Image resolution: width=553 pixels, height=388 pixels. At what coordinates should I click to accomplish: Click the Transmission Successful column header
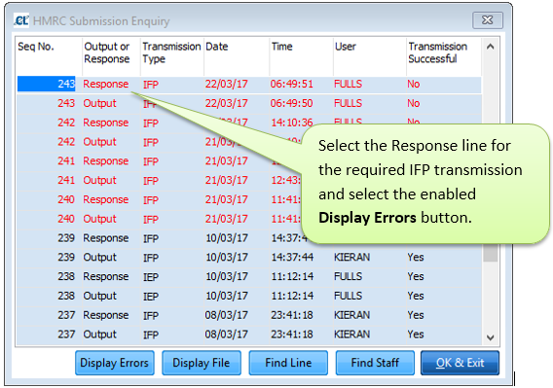click(438, 53)
